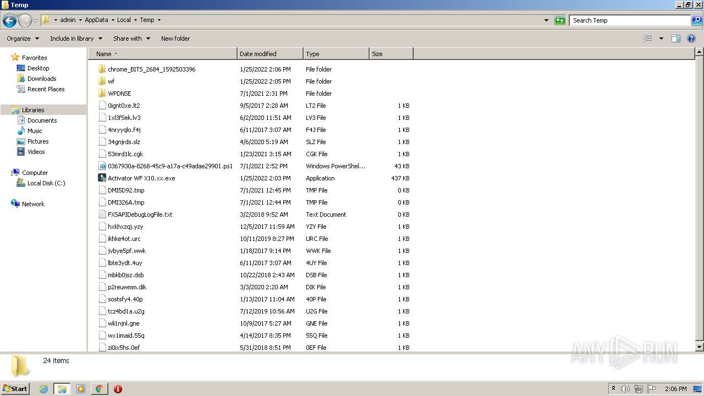The width and height of the screenshot is (704, 396).
Task: Click the blue Help question mark icon
Action: coord(692,38)
